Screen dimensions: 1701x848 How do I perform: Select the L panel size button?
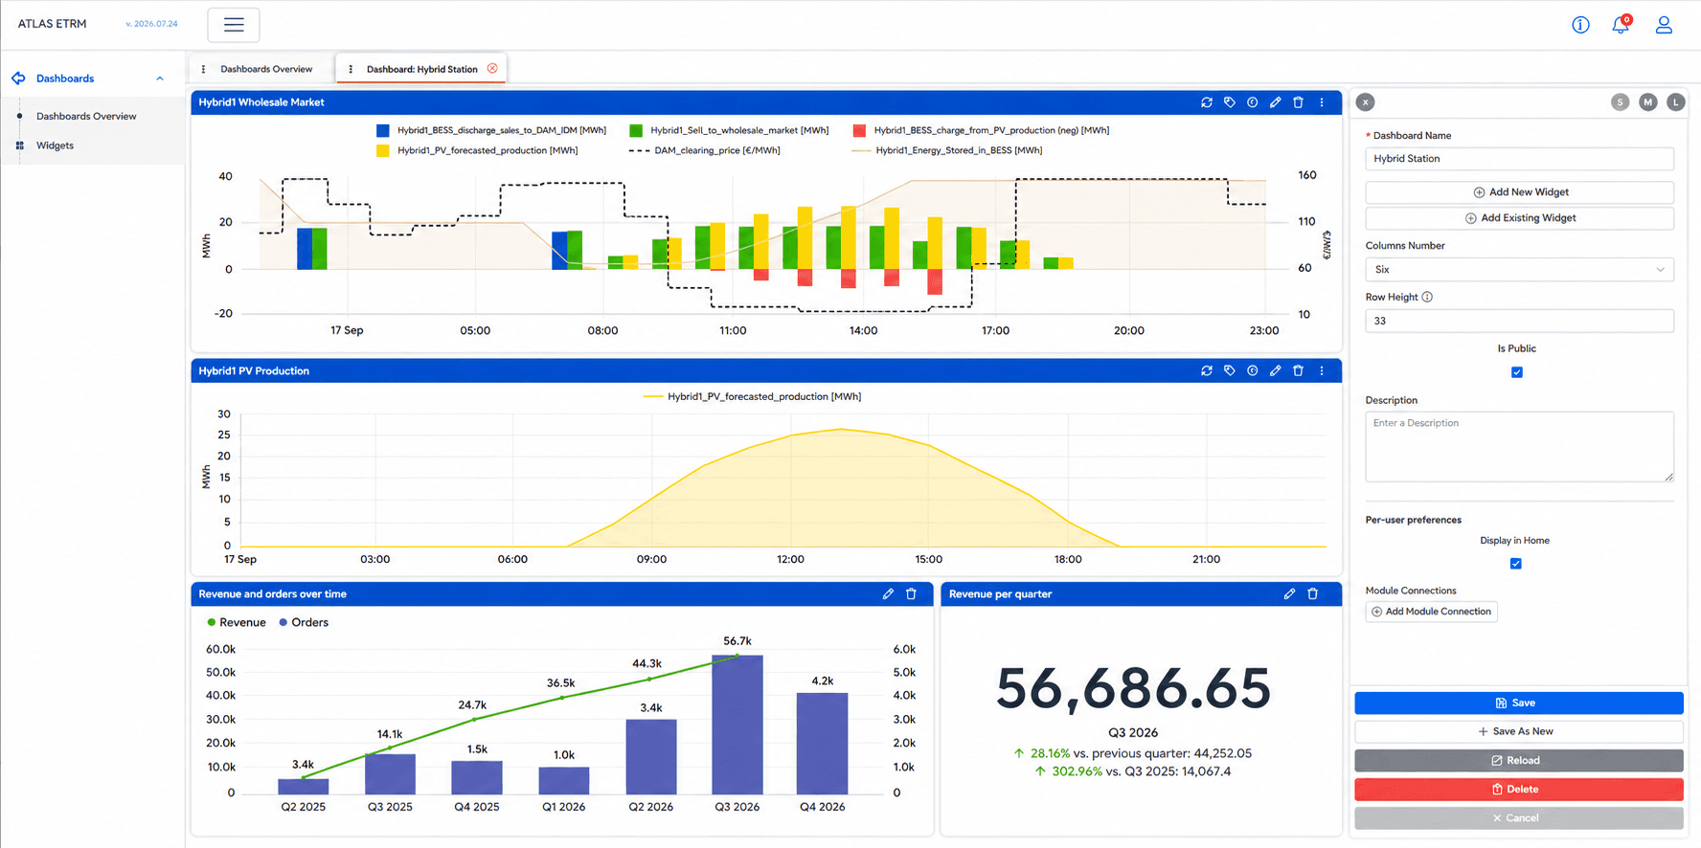(x=1675, y=102)
